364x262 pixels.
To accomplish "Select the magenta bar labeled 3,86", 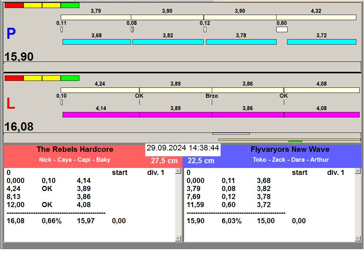I will click(x=248, y=115).
